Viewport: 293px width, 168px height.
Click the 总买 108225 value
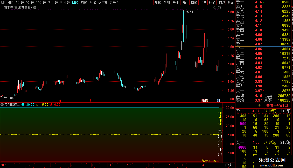click(284, 100)
